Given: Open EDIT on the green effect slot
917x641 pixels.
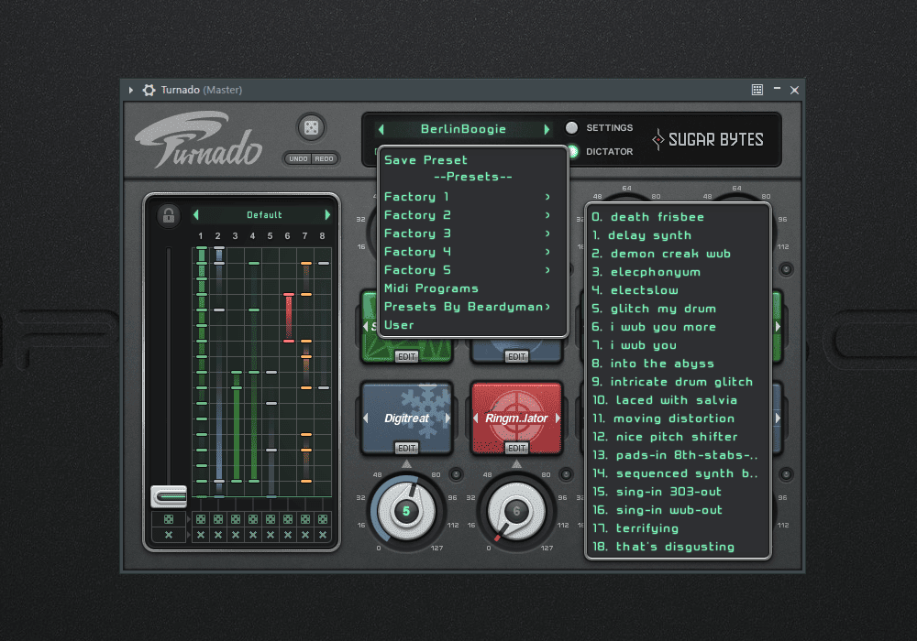Looking at the screenshot, I should 406,356.
